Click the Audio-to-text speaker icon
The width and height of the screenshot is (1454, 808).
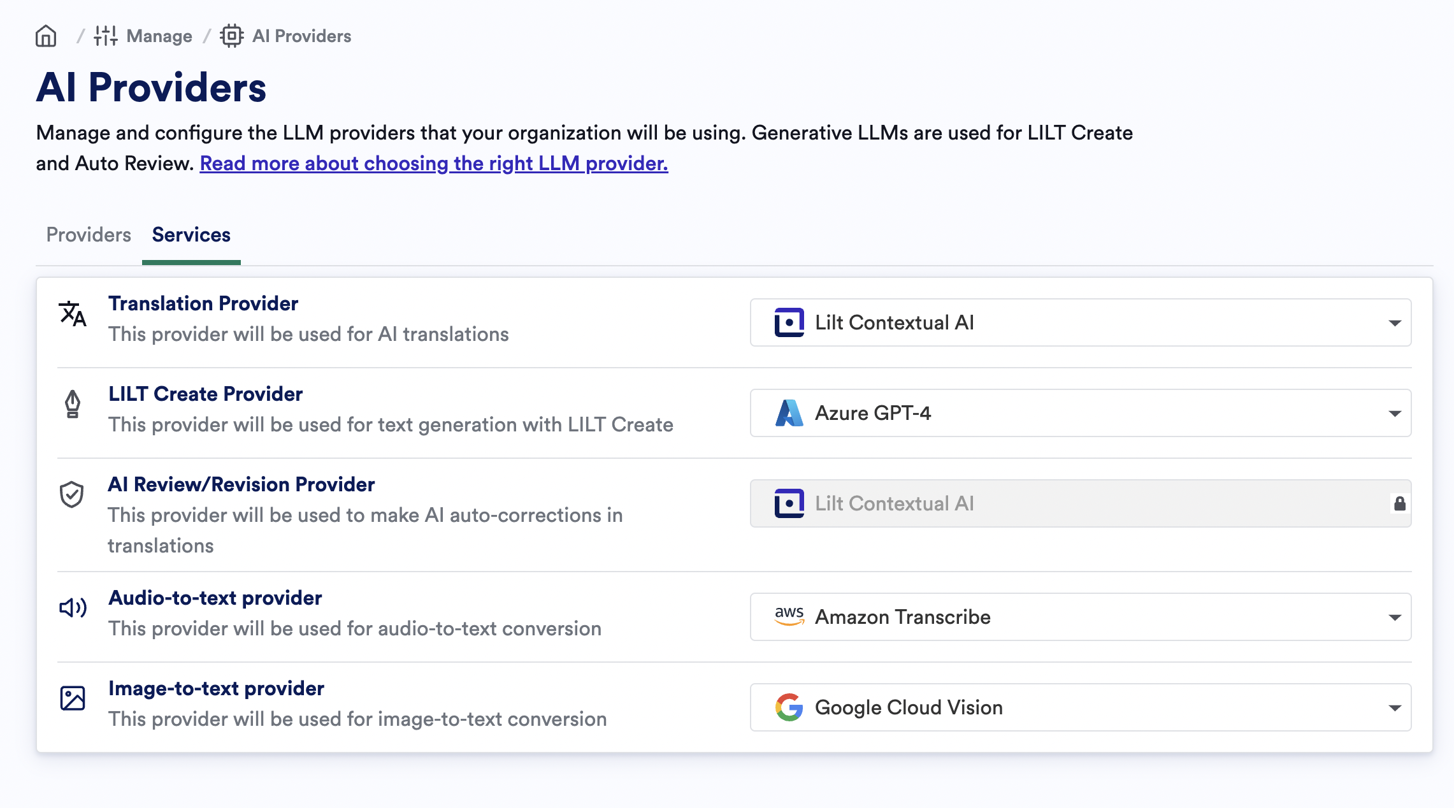tap(73, 608)
